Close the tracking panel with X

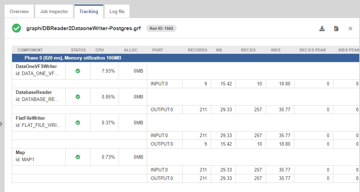(x=350, y=28)
